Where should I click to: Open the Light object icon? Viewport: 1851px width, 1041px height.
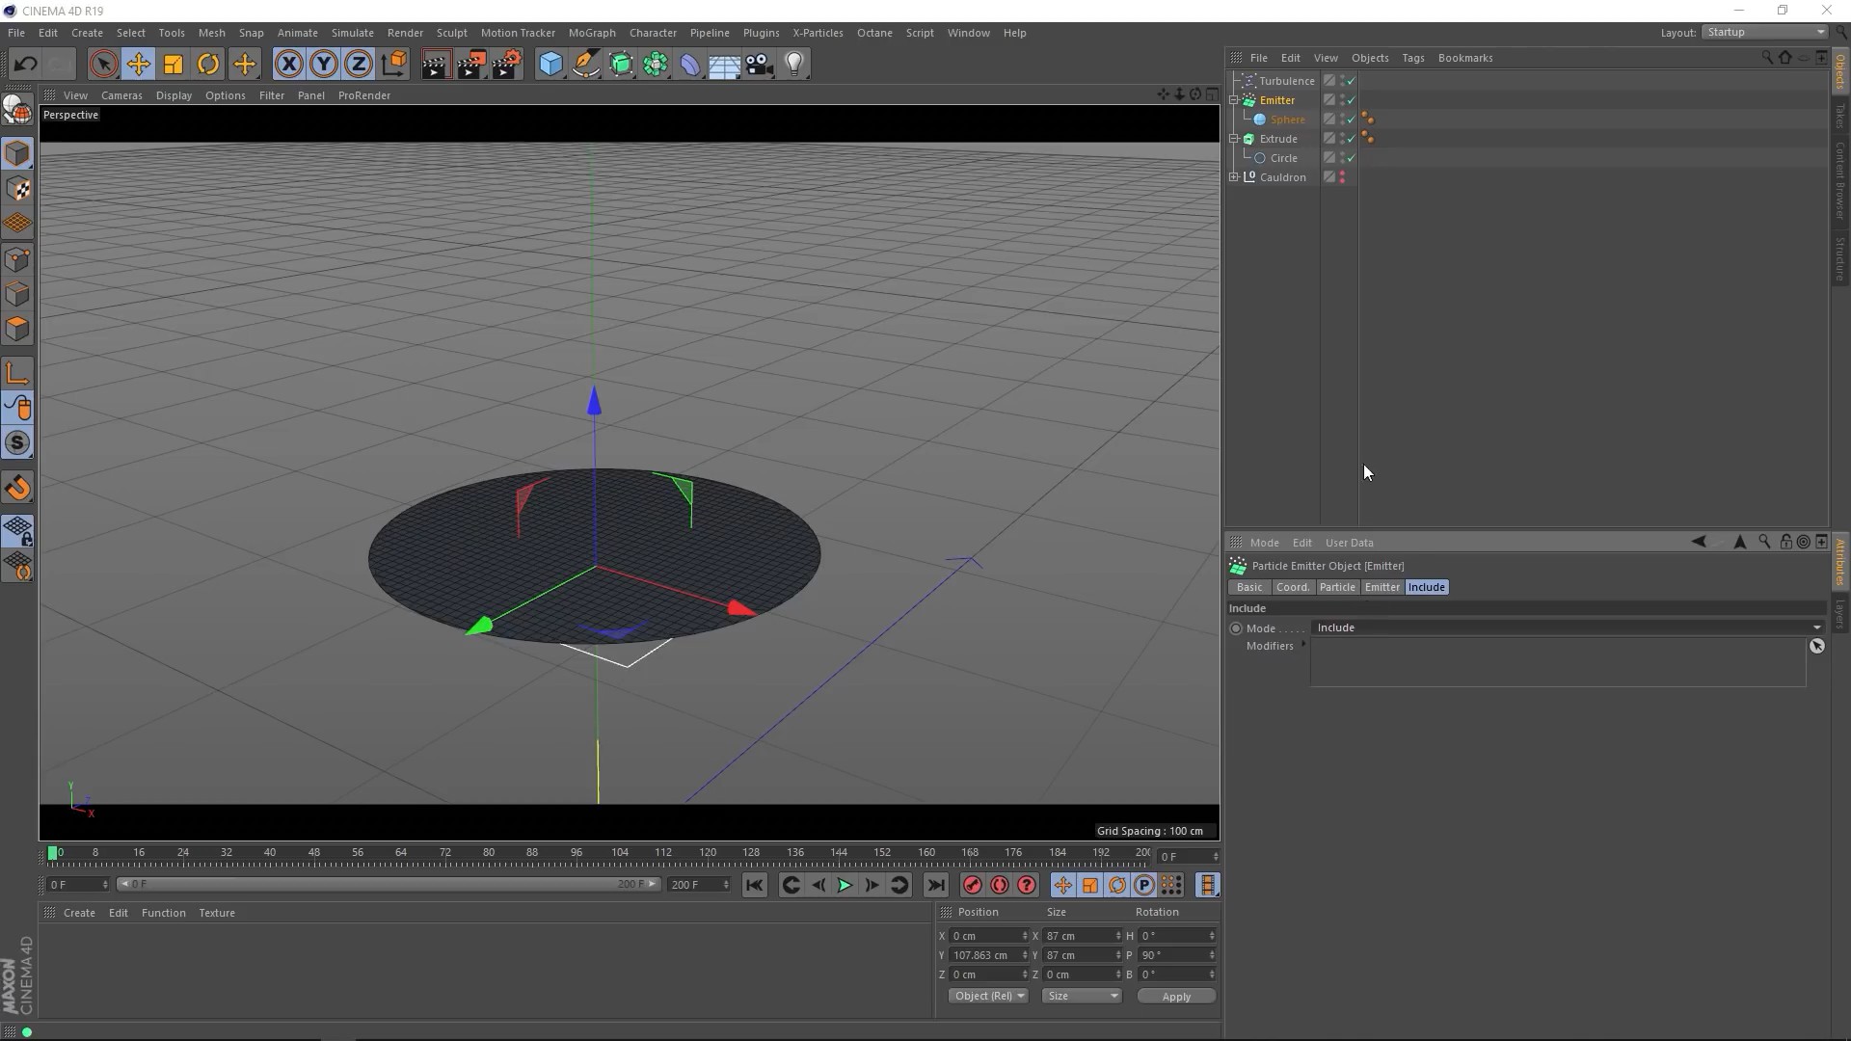[793, 65]
